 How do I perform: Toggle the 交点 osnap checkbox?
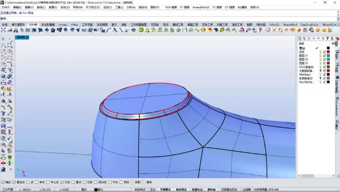tap(62, 182)
